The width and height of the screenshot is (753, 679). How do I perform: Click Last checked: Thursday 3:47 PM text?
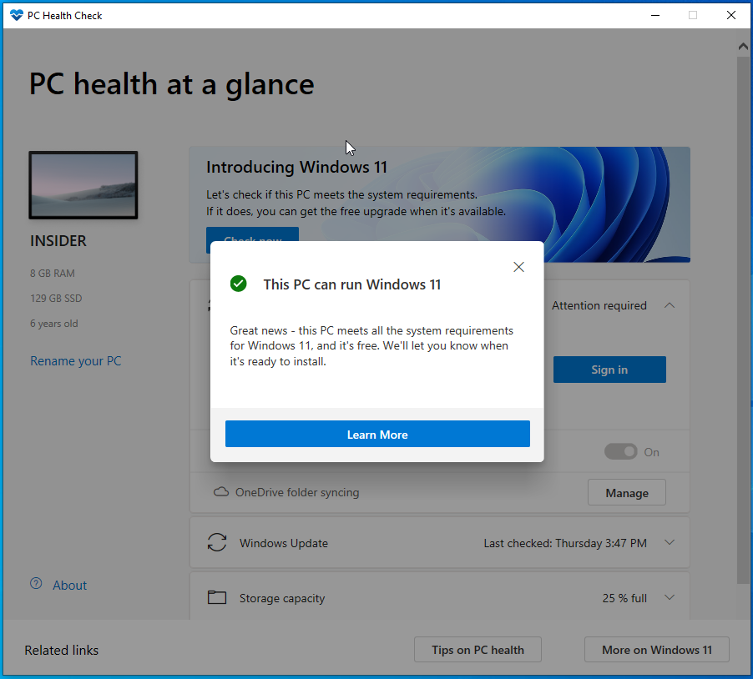[x=564, y=543]
